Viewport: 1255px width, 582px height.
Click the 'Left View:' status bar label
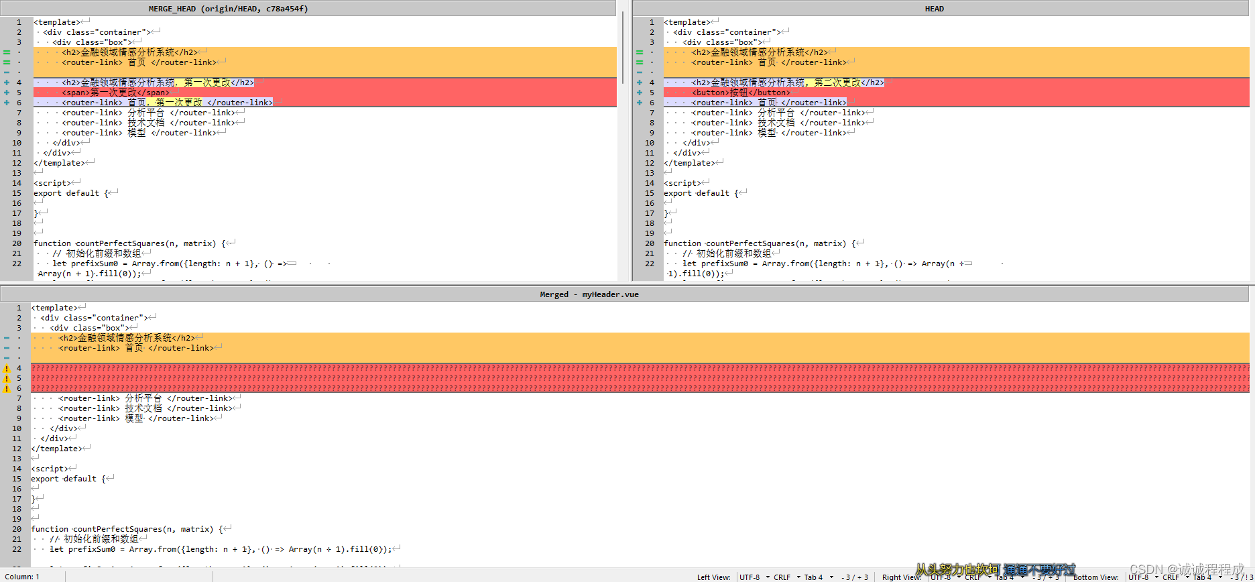click(714, 577)
